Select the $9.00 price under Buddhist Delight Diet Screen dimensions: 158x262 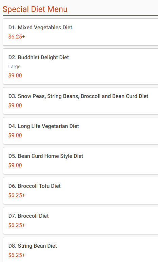[15, 75]
